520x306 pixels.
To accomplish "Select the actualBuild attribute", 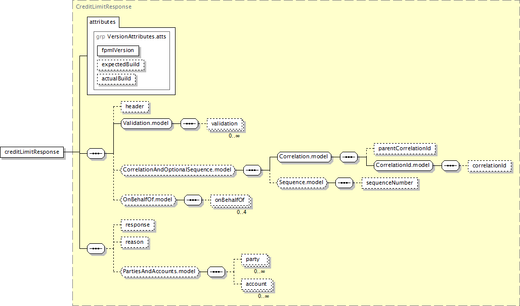I will (116, 79).
